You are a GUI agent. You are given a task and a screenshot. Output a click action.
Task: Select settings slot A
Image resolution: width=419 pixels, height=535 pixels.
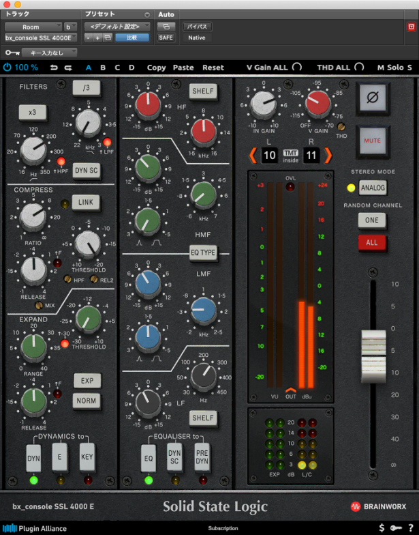[89, 68]
